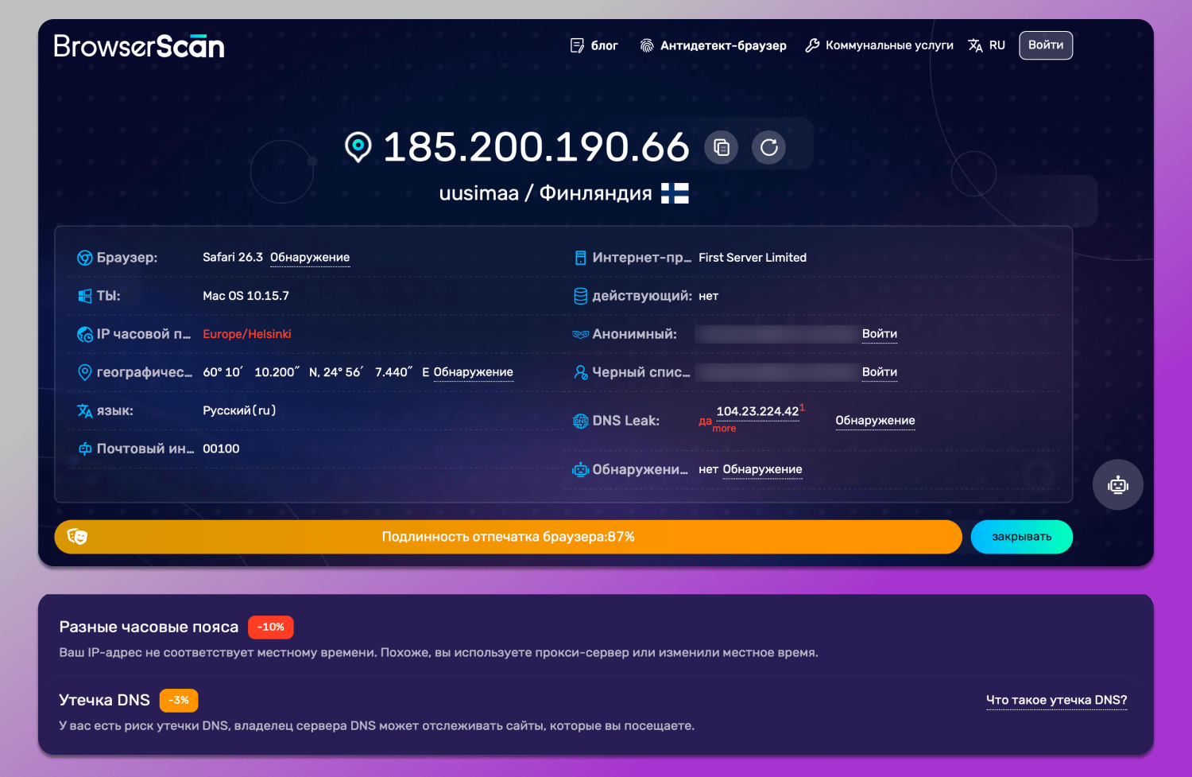Viewport: 1192px width, 777px height.
Task: Click the DNS server address 104.23.224.42
Action: pos(756,413)
